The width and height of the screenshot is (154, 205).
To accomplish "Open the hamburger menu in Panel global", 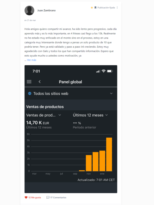I will coord(29,82).
